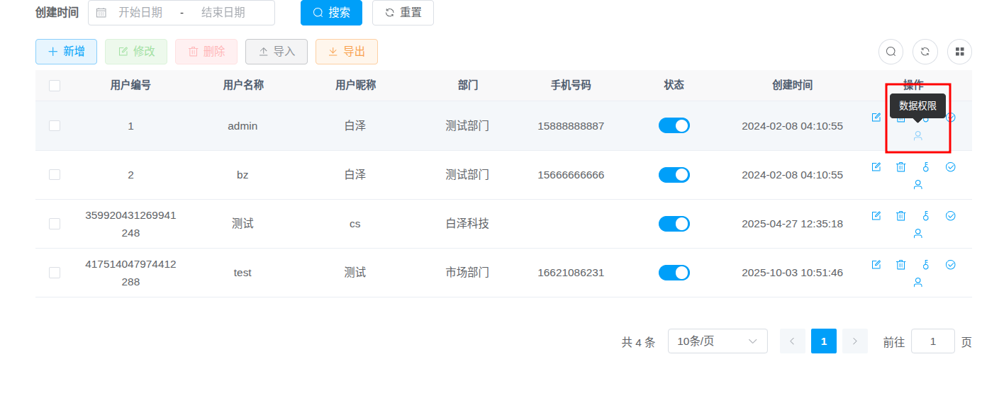Click the key icon in the 测试 row
Screen dimensions: 982x403
pos(925,216)
